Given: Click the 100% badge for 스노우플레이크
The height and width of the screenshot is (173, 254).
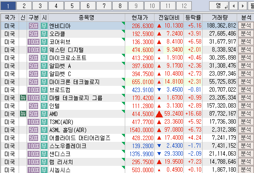Looking at the screenshot, I should coord(34,146).
